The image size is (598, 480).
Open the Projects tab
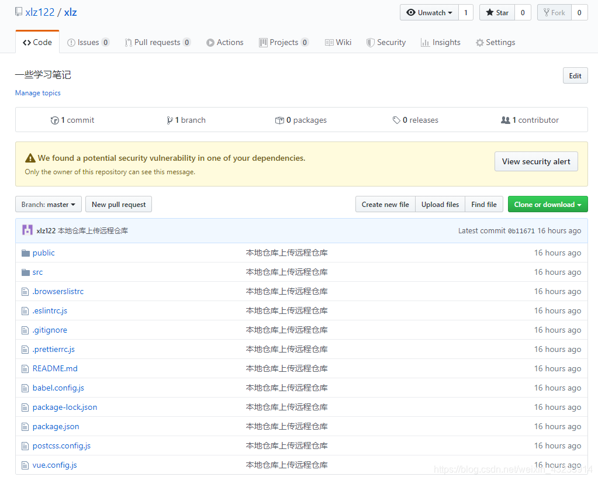click(284, 42)
